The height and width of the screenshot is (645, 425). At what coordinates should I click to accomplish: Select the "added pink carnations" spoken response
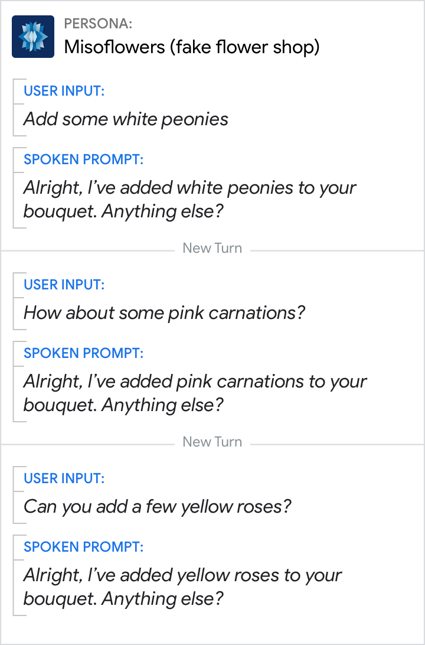[x=195, y=393]
